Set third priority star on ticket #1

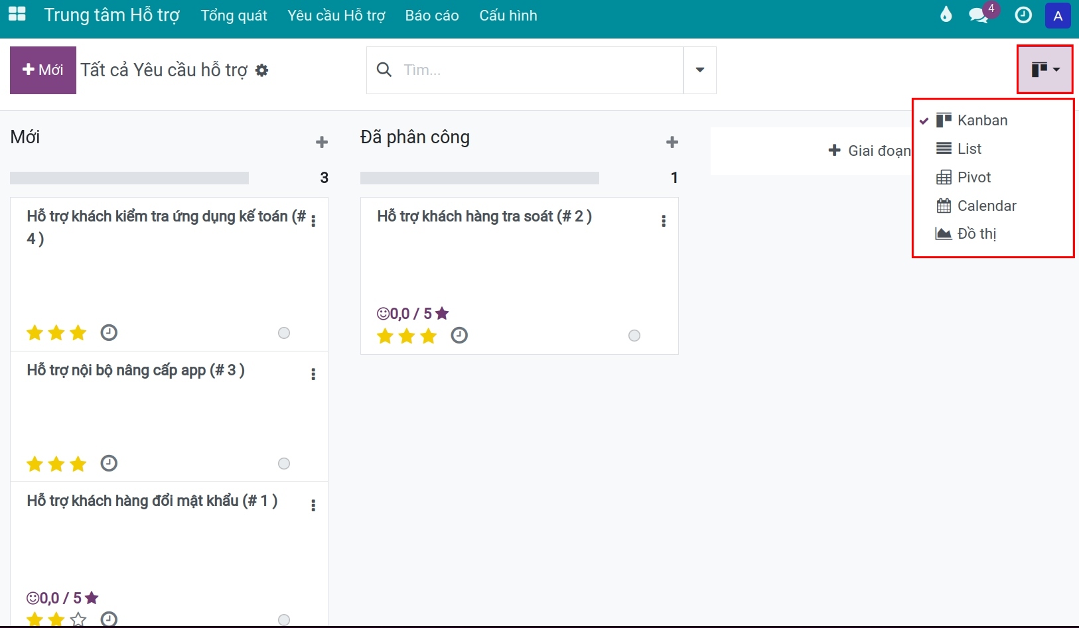click(x=78, y=620)
